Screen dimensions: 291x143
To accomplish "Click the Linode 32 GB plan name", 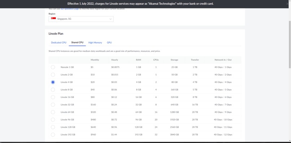I will pos(67,105).
